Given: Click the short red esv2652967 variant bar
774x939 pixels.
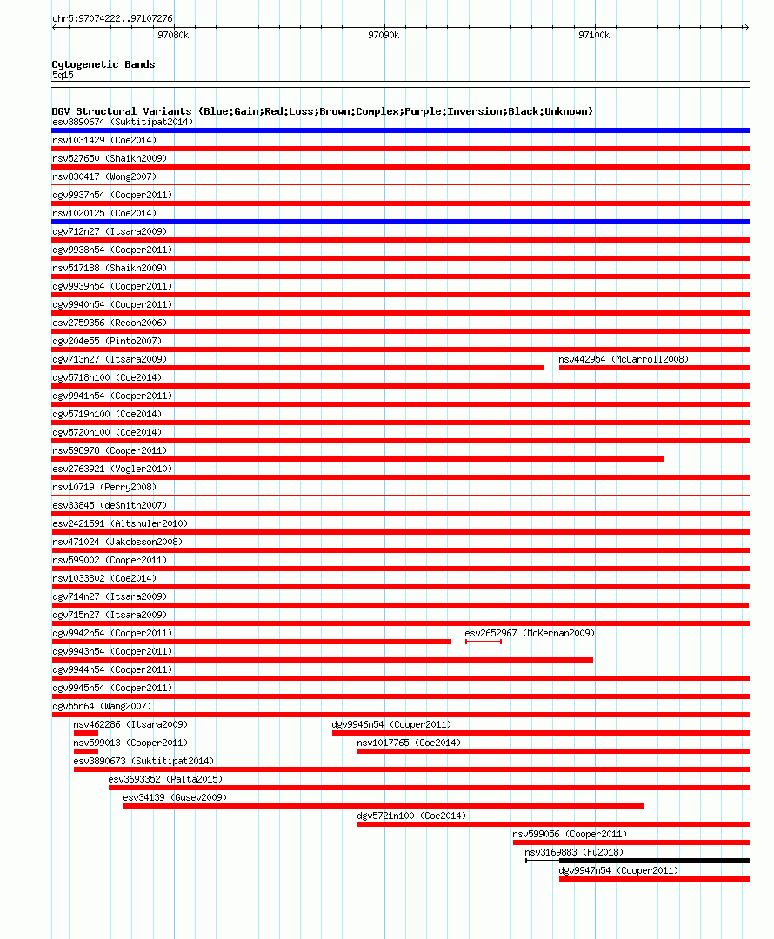Looking at the screenshot, I should (x=484, y=642).
